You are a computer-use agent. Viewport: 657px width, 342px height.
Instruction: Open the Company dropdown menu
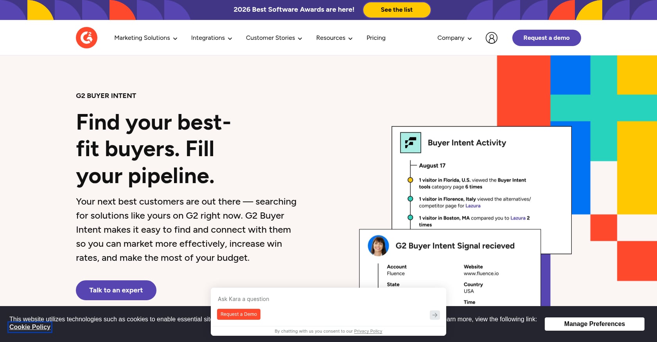(x=454, y=38)
